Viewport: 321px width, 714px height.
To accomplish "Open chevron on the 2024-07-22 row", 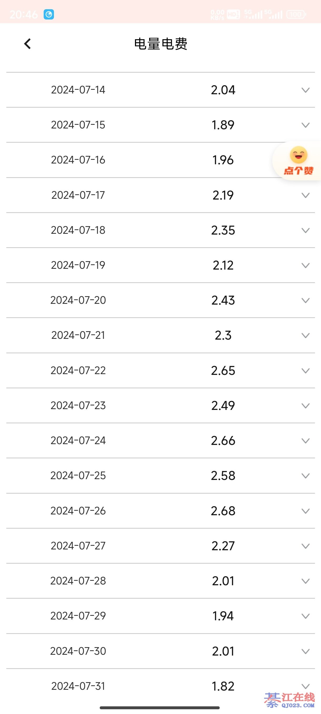I will 305,371.
